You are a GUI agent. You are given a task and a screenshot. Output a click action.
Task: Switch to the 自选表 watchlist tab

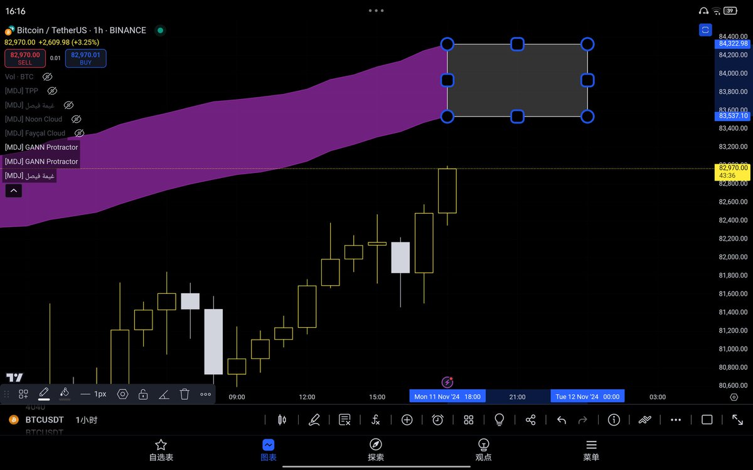click(x=161, y=451)
